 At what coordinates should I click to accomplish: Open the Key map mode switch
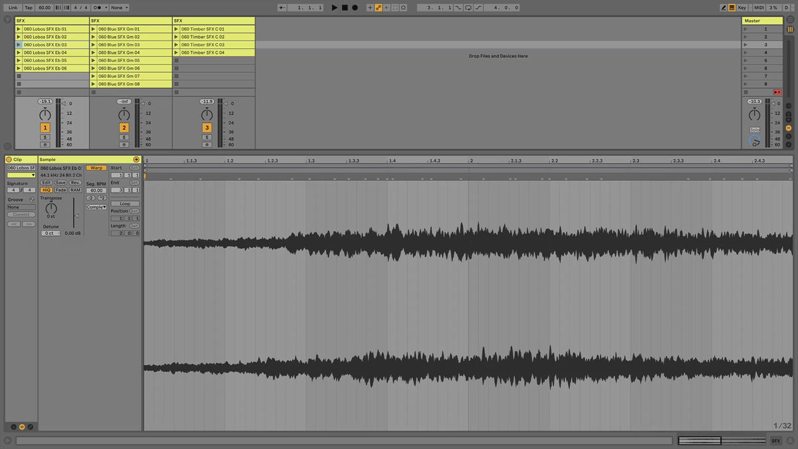pyautogui.click(x=742, y=7)
